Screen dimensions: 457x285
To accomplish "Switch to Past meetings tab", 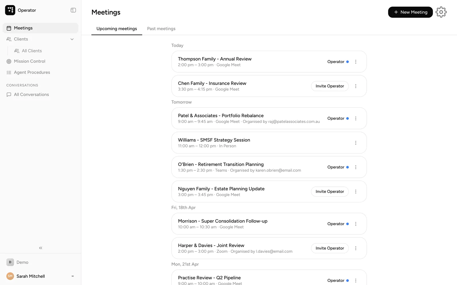I will [161, 28].
